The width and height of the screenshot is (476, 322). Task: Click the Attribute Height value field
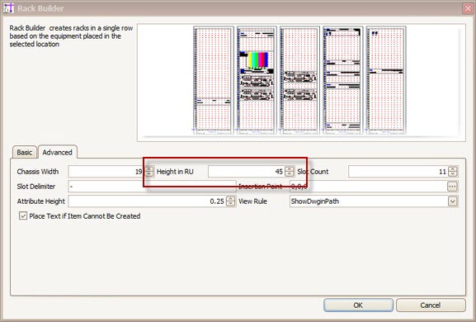(x=147, y=201)
